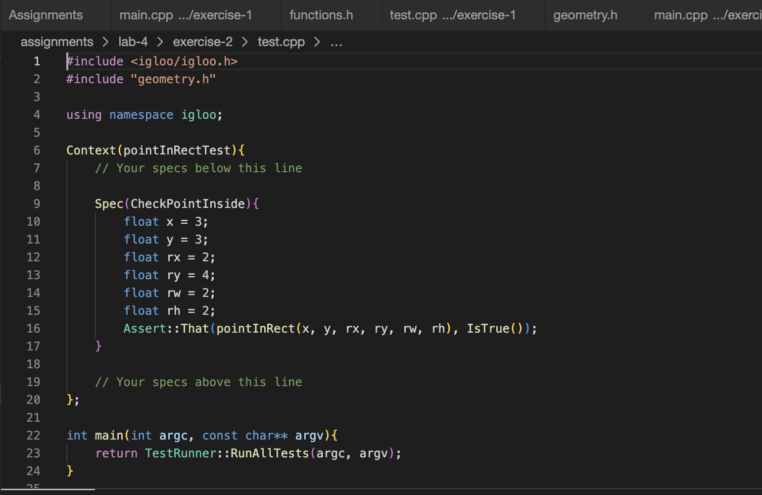Click closing brace on line 17
This screenshot has width=762, height=495.
click(x=98, y=346)
